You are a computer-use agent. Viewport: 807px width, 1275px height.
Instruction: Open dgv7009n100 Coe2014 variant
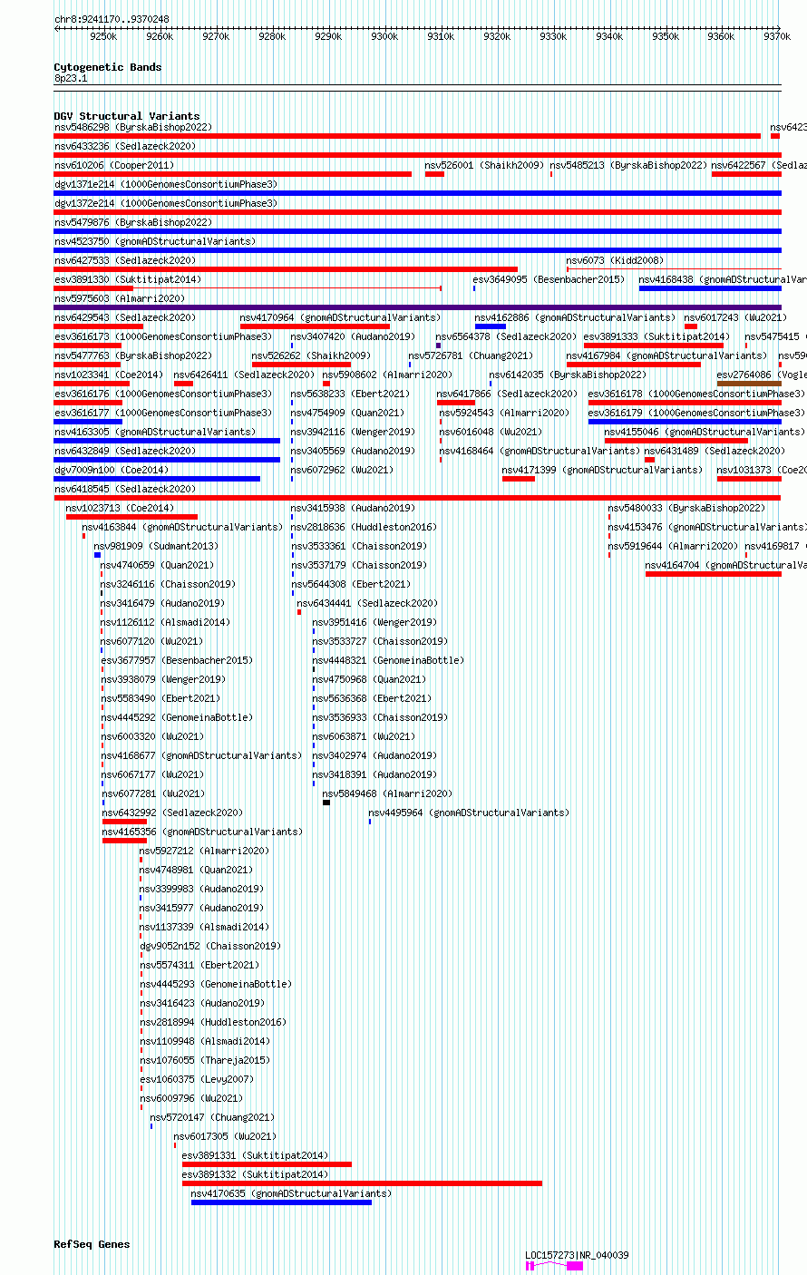click(112, 470)
